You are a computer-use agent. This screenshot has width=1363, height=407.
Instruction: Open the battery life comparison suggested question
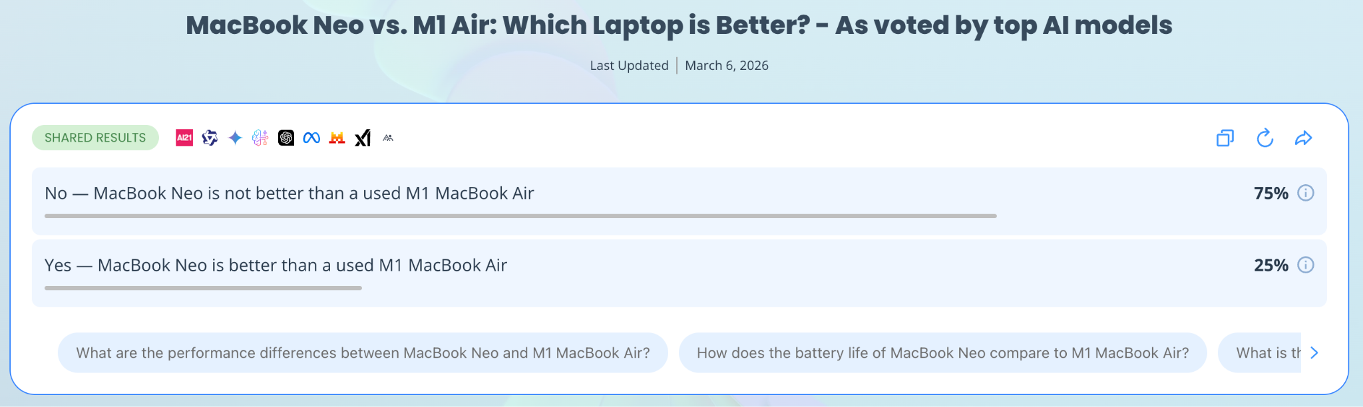pyautogui.click(x=942, y=353)
